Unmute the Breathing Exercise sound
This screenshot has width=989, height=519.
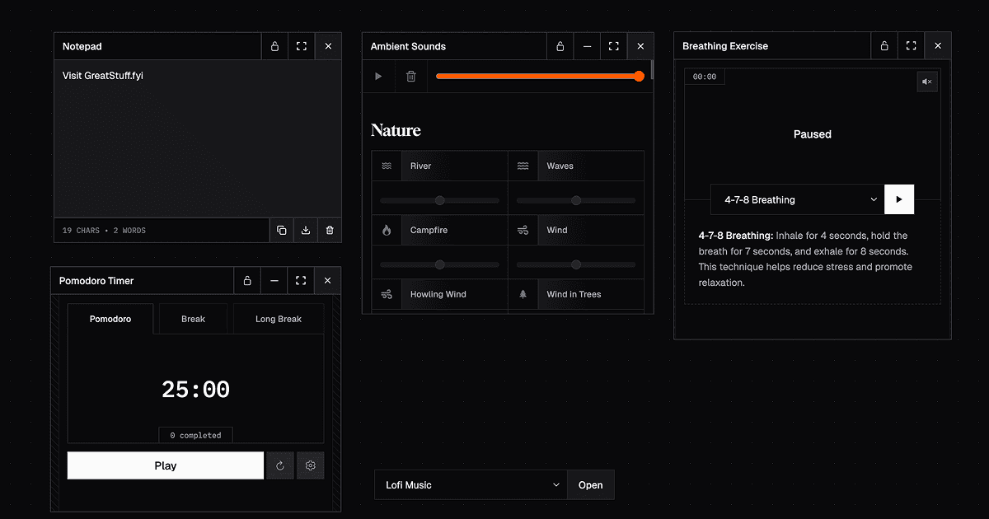[927, 82]
